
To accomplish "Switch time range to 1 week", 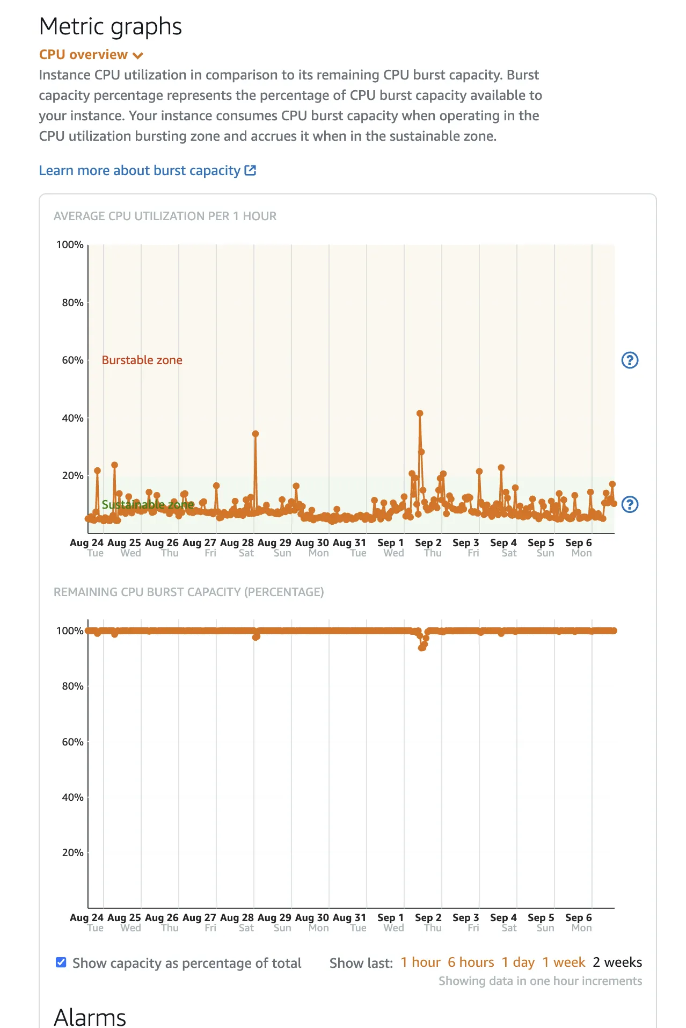I will pyautogui.click(x=563, y=962).
